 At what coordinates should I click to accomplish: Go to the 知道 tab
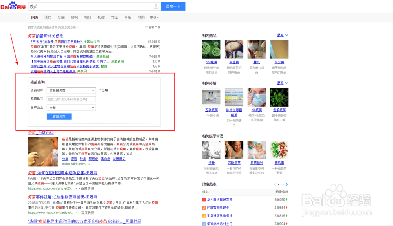101,18
